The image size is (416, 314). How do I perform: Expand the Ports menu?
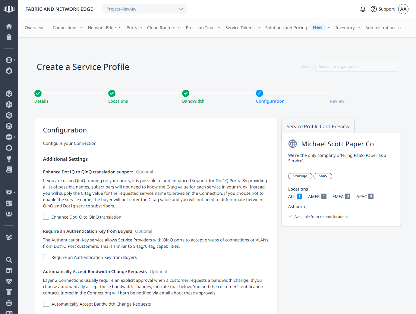(x=134, y=28)
